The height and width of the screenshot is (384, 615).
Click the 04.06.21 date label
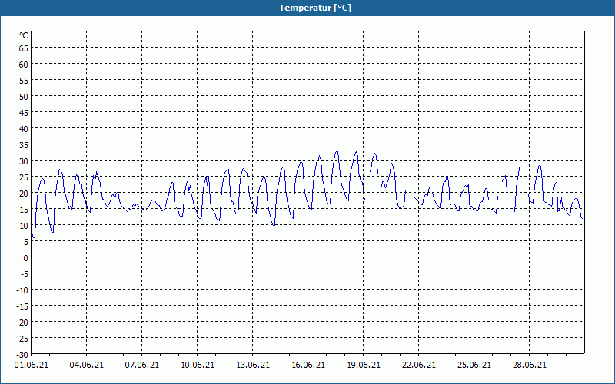pyautogui.click(x=87, y=365)
